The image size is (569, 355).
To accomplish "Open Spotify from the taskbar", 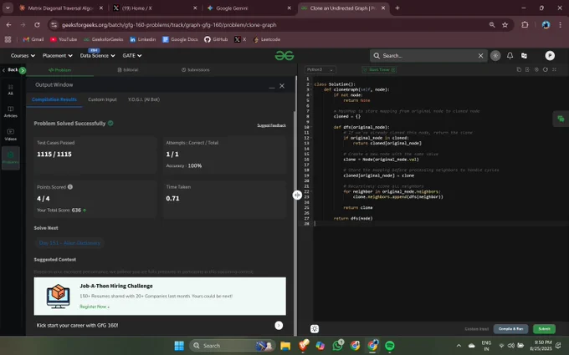I will (390, 346).
